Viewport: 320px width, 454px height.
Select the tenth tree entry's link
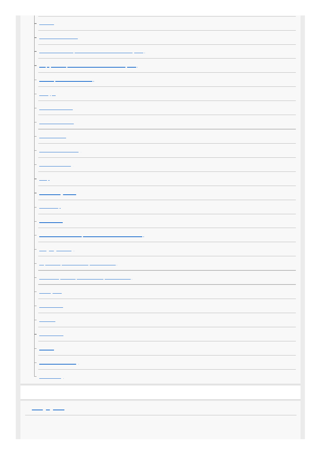pyautogui.click(x=59, y=151)
